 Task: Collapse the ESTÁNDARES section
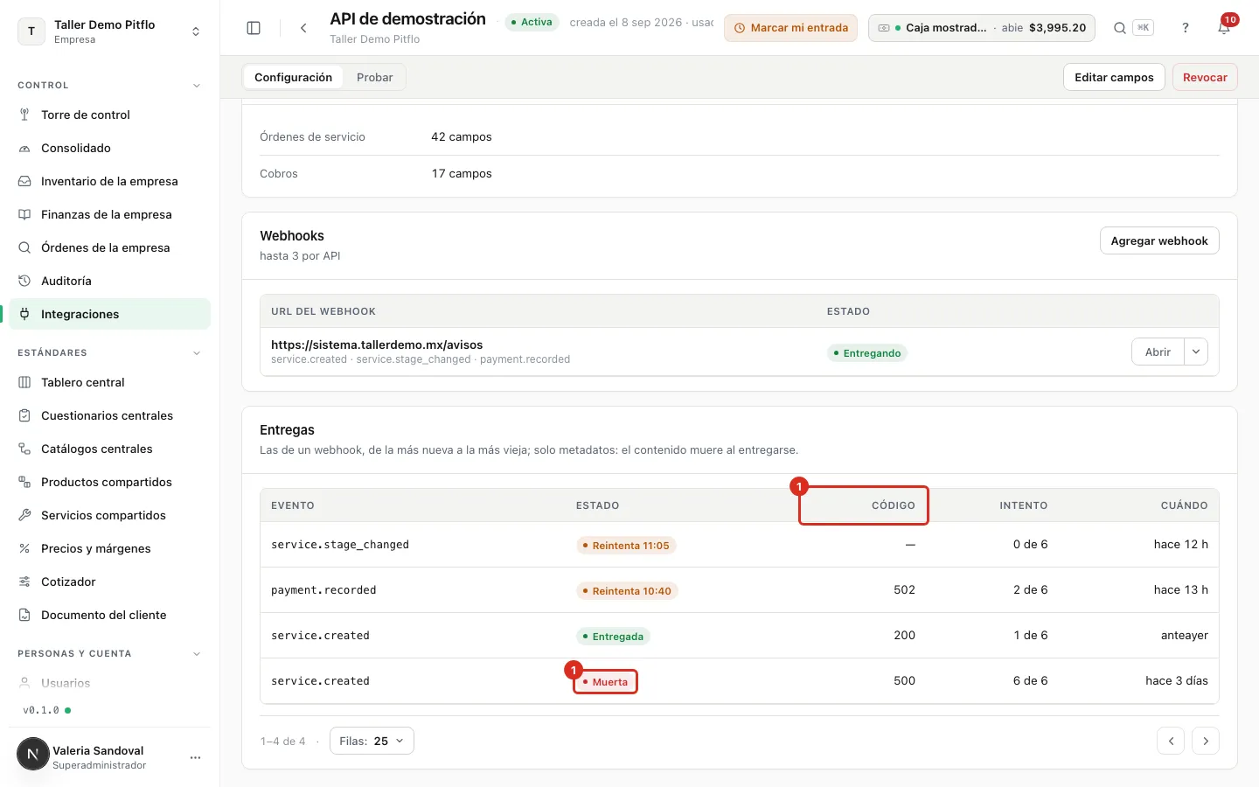click(x=197, y=353)
